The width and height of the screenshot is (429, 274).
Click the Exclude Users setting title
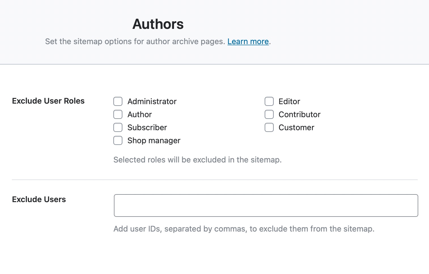(x=39, y=200)
